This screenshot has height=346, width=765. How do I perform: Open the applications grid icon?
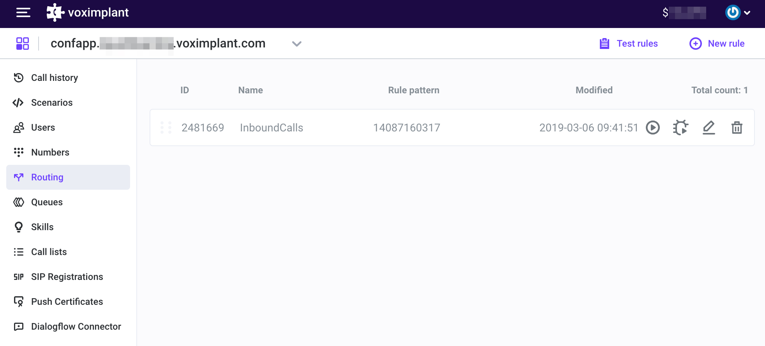(x=23, y=44)
